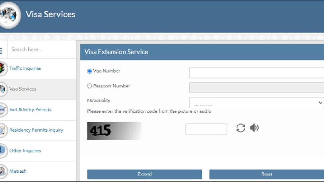Screen dimensions: 324x182
Task: Expand the Nationality dropdown
Action: click(x=256, y=103)
